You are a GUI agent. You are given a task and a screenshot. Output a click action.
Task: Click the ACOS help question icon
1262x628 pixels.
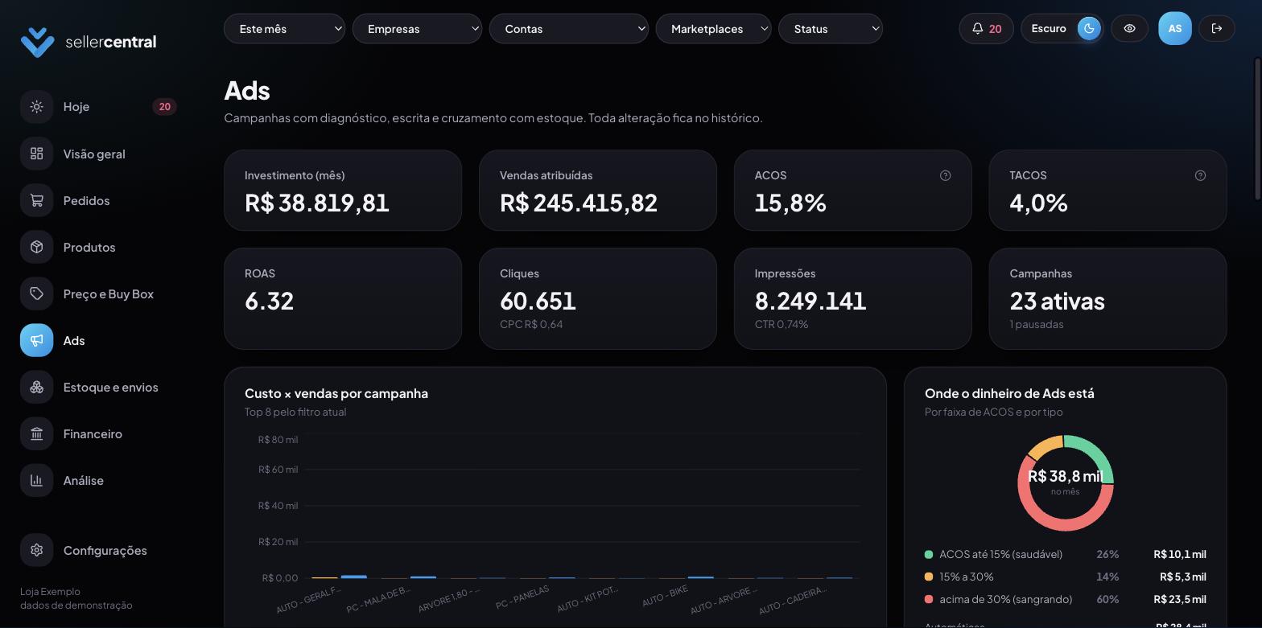[946, 175]
